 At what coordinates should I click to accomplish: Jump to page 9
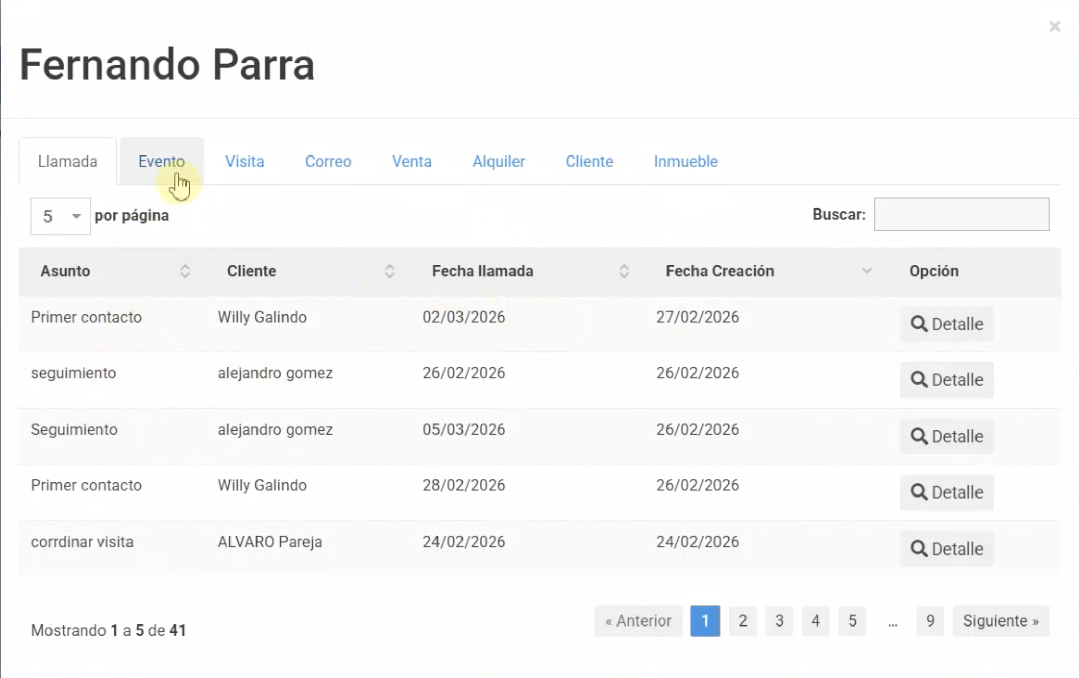[930, 621]
